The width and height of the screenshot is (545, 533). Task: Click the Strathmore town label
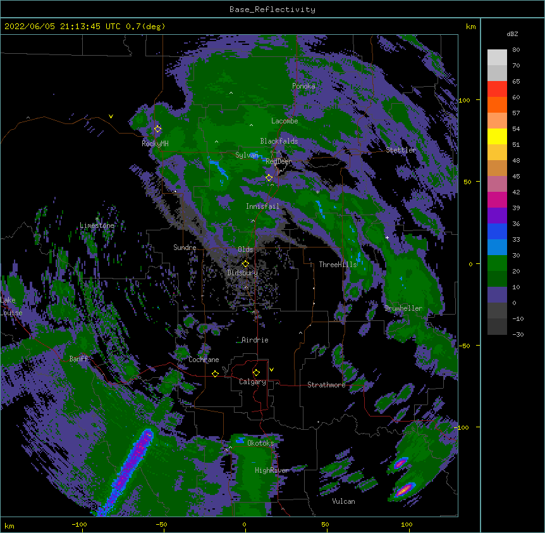[326, 385]
